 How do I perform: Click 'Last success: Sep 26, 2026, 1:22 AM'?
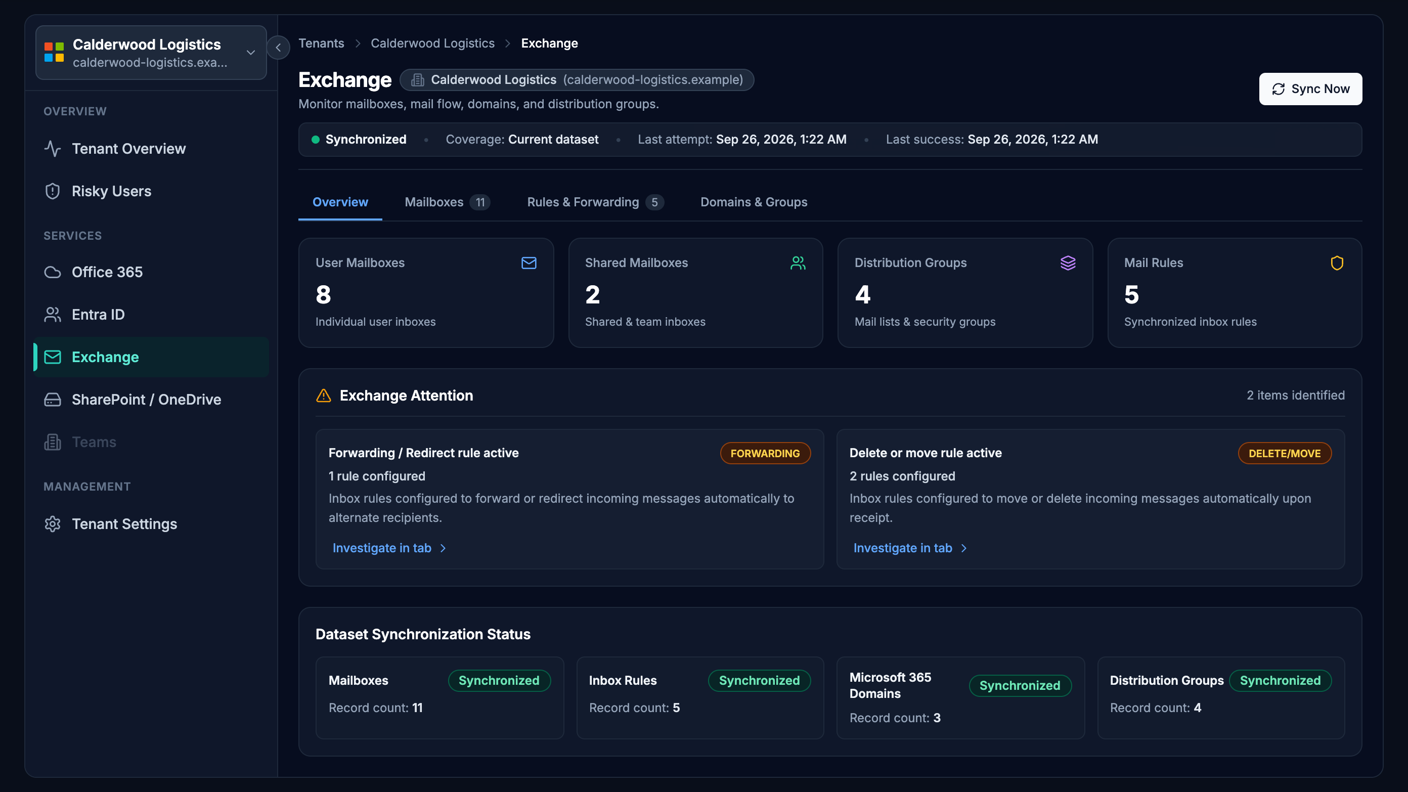point(991,140)
